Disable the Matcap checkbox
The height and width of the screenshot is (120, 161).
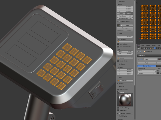(118, 92)
